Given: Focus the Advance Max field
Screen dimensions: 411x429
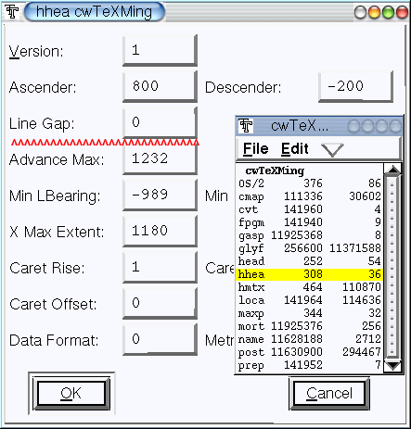Looking at the screenshot, I should point(160,159).
